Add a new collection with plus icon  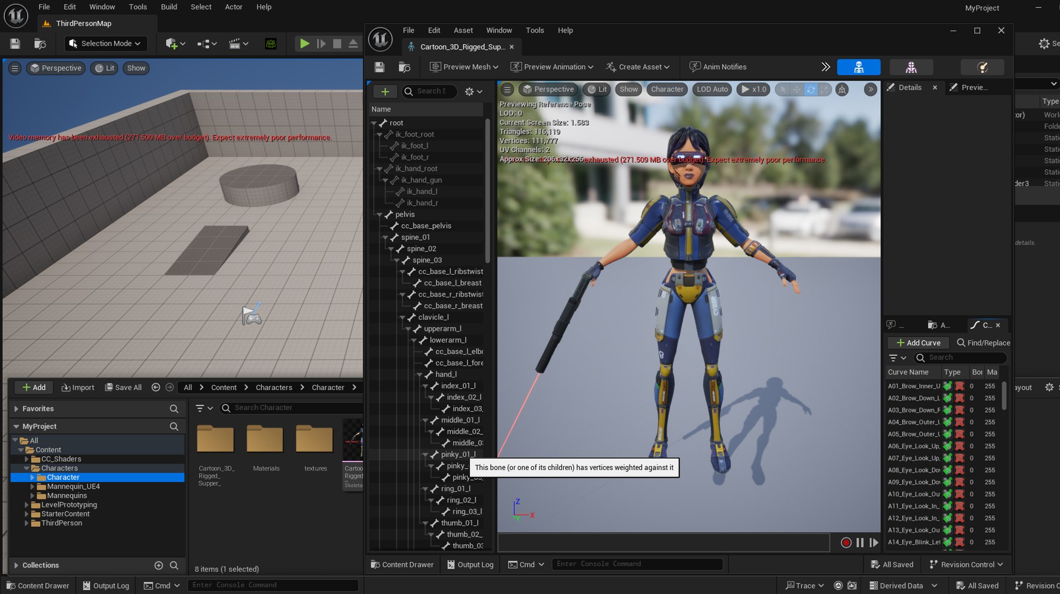158,565
